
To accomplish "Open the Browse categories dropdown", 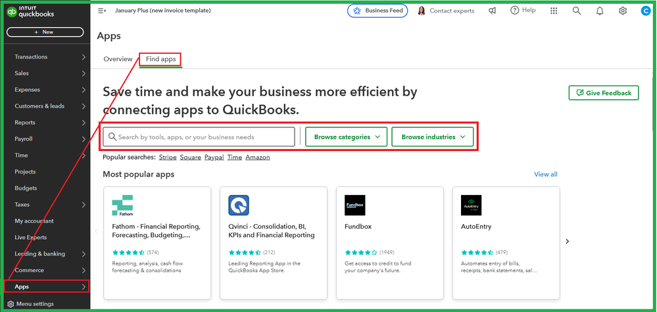I will coord(347,137).
